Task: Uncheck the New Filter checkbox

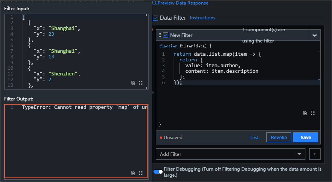Action: pyautogui.click(x=166, y=35)
